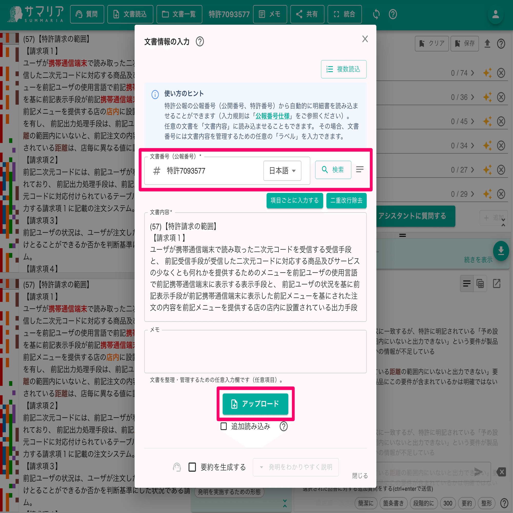Check the 要約を生成する checkbox
513x513 pixels.
point(192,467)
